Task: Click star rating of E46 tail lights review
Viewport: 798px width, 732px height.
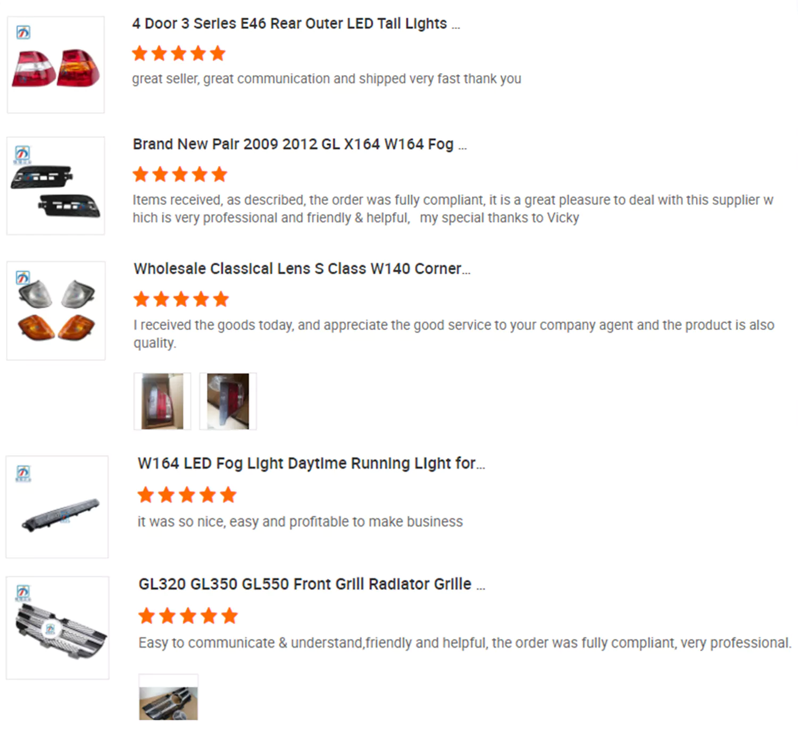Action: click(x=179, y=53)
